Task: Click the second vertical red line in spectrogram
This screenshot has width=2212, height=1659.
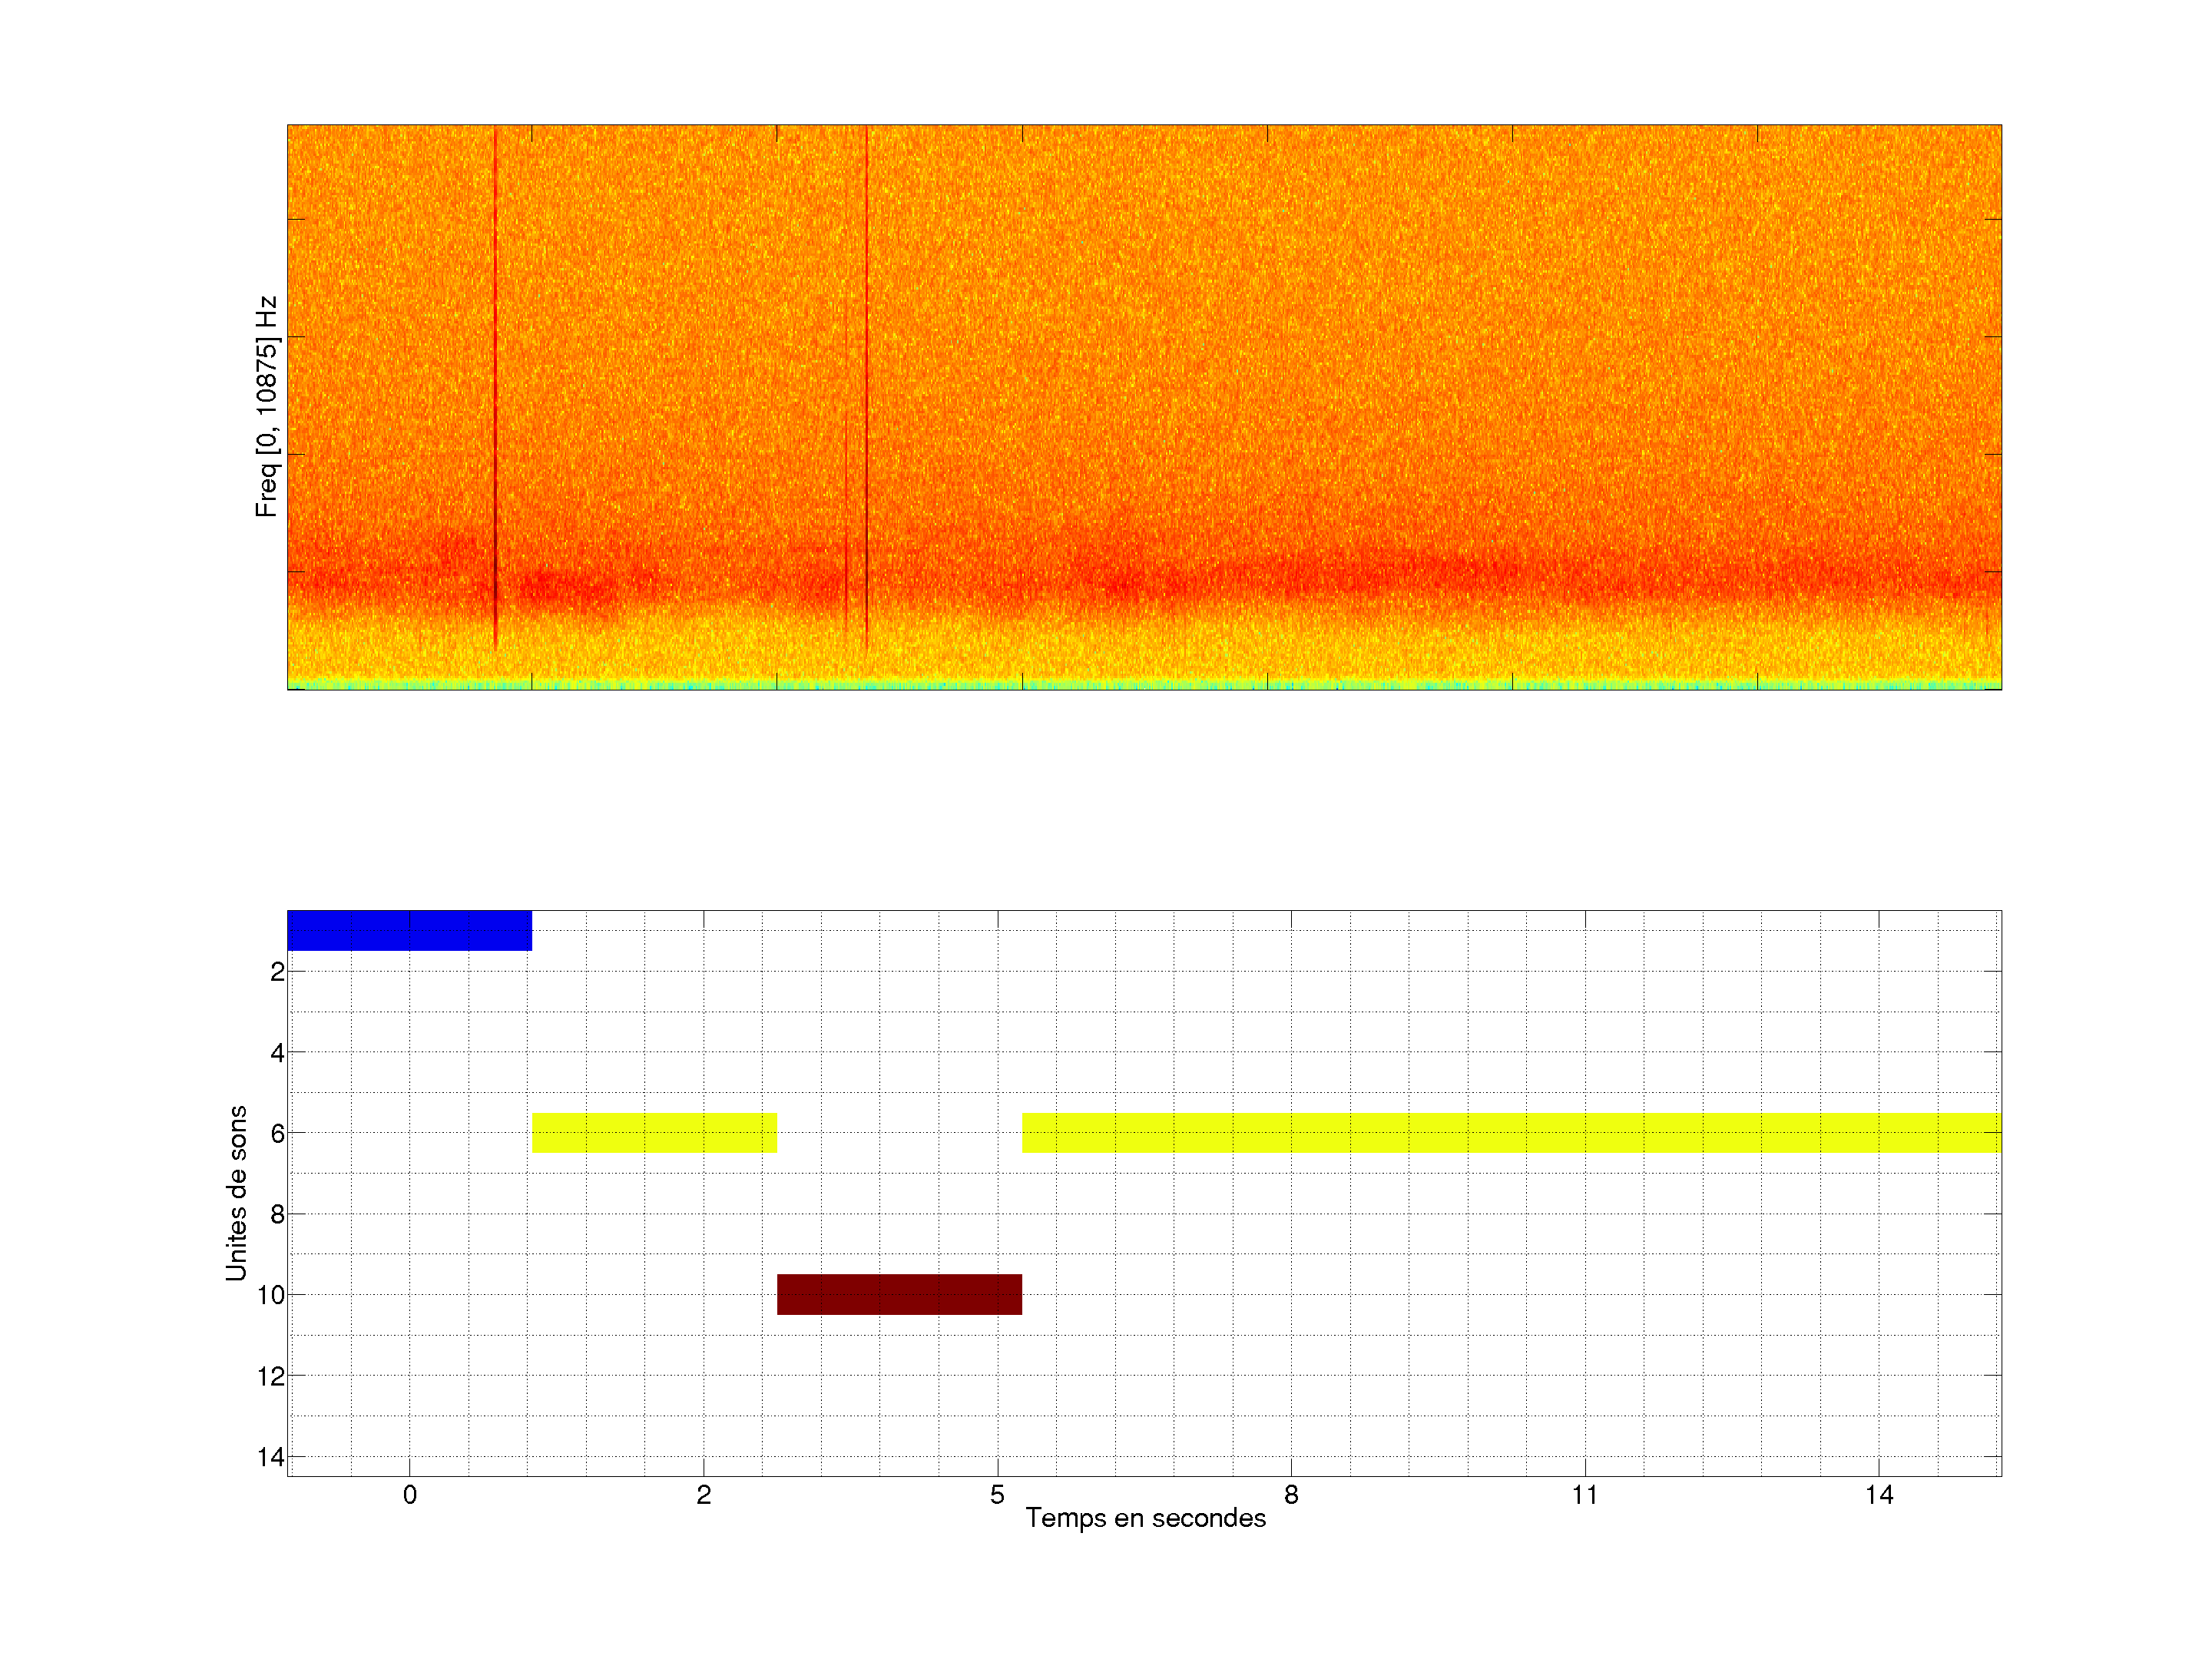Action: (867, 380)
